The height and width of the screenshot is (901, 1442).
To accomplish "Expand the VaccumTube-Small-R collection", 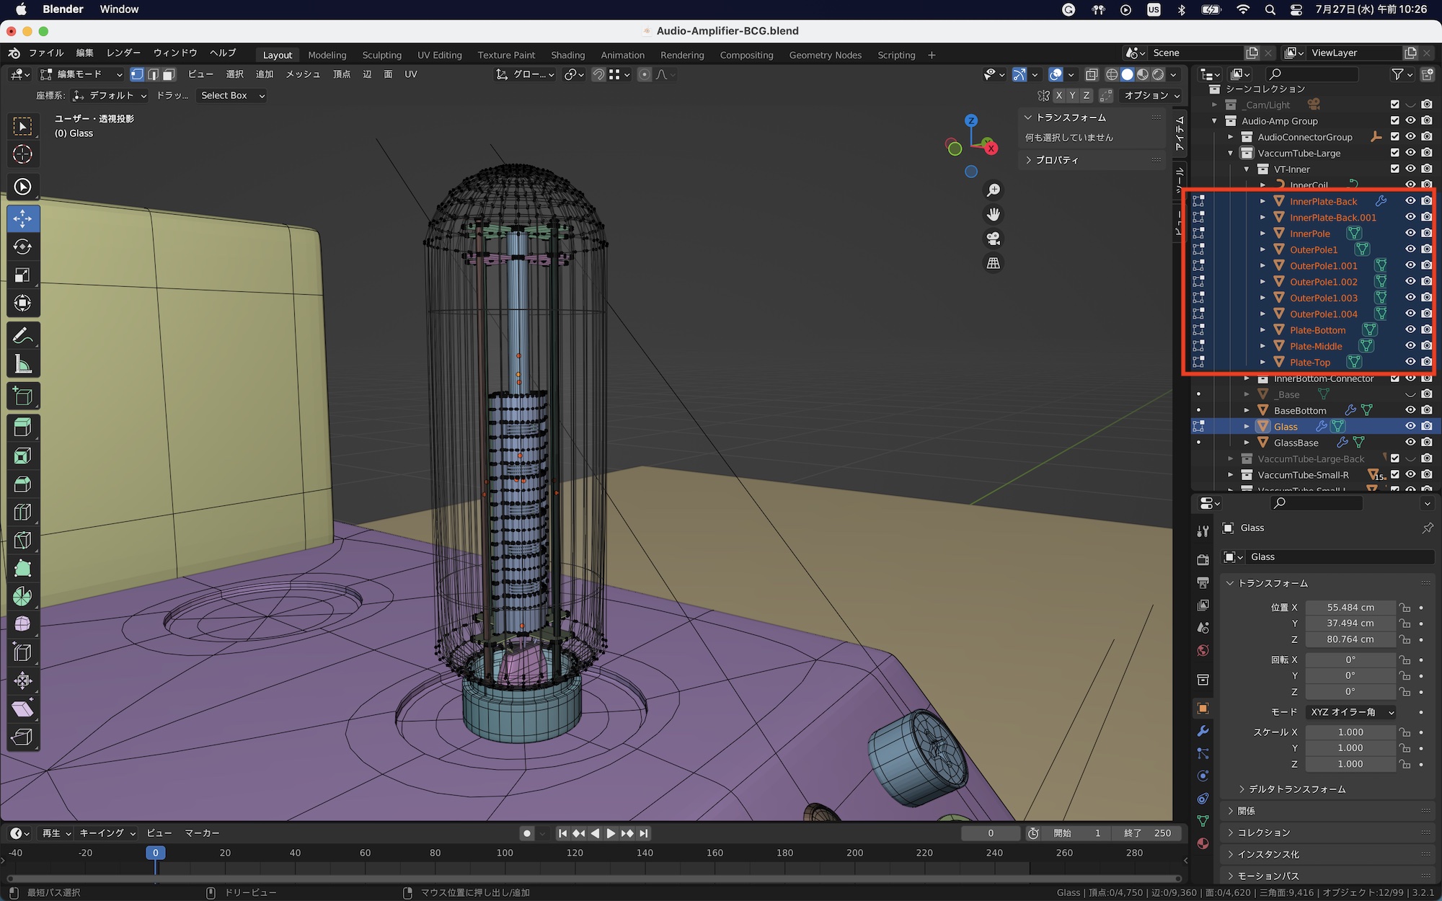I will (1231, 475).
